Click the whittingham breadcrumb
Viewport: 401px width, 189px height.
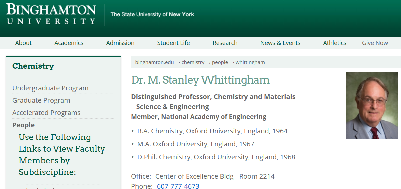tap(250, 62)
